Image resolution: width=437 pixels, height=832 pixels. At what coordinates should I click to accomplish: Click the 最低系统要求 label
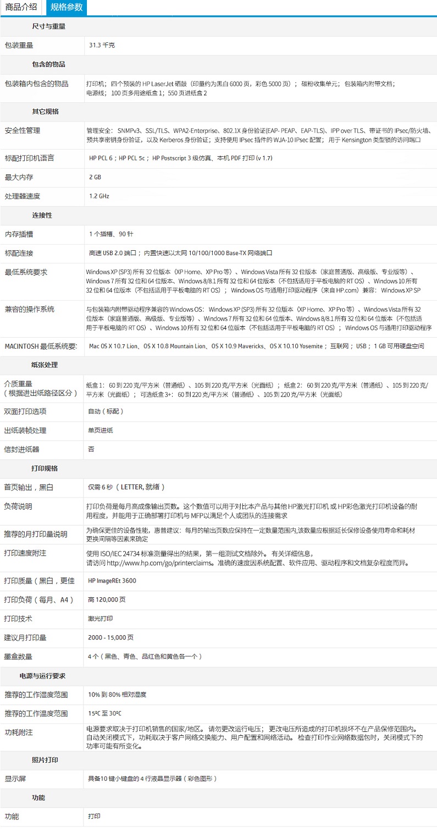pyautogui.click(x=26, y=272)
